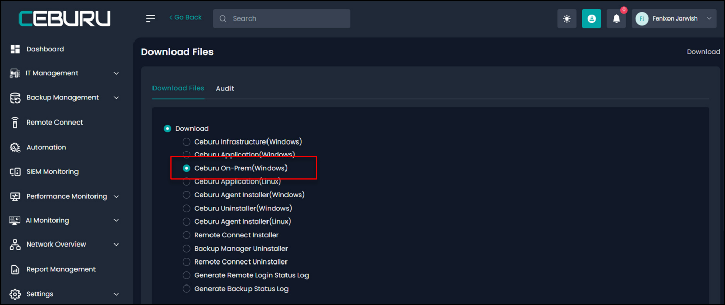Click the IT Management sidebar icon
The height and width of the screenshot is (305, 725).
pos(15,73)
